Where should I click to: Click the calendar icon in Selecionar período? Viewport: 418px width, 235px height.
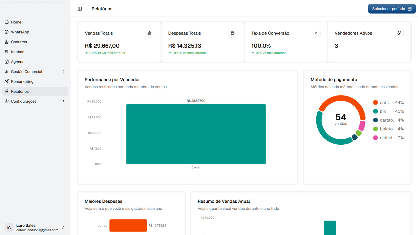(x=410, y=9)
